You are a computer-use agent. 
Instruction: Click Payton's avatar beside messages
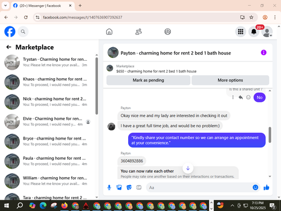tap(111, 127)
